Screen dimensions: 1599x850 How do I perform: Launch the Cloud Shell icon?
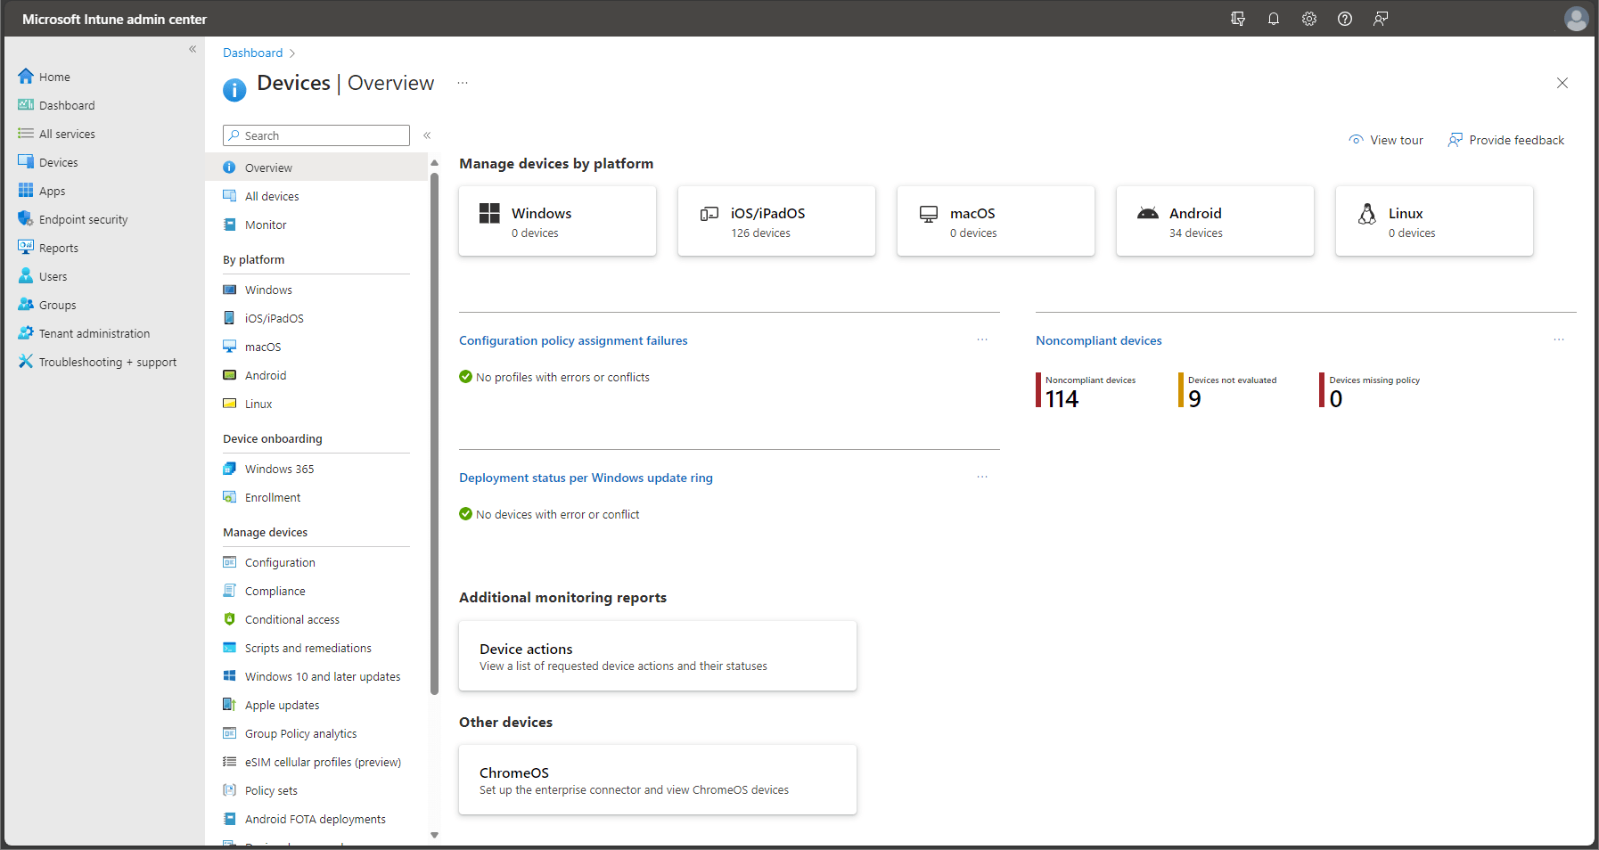pyautogui.click(x=1238, y=18)
